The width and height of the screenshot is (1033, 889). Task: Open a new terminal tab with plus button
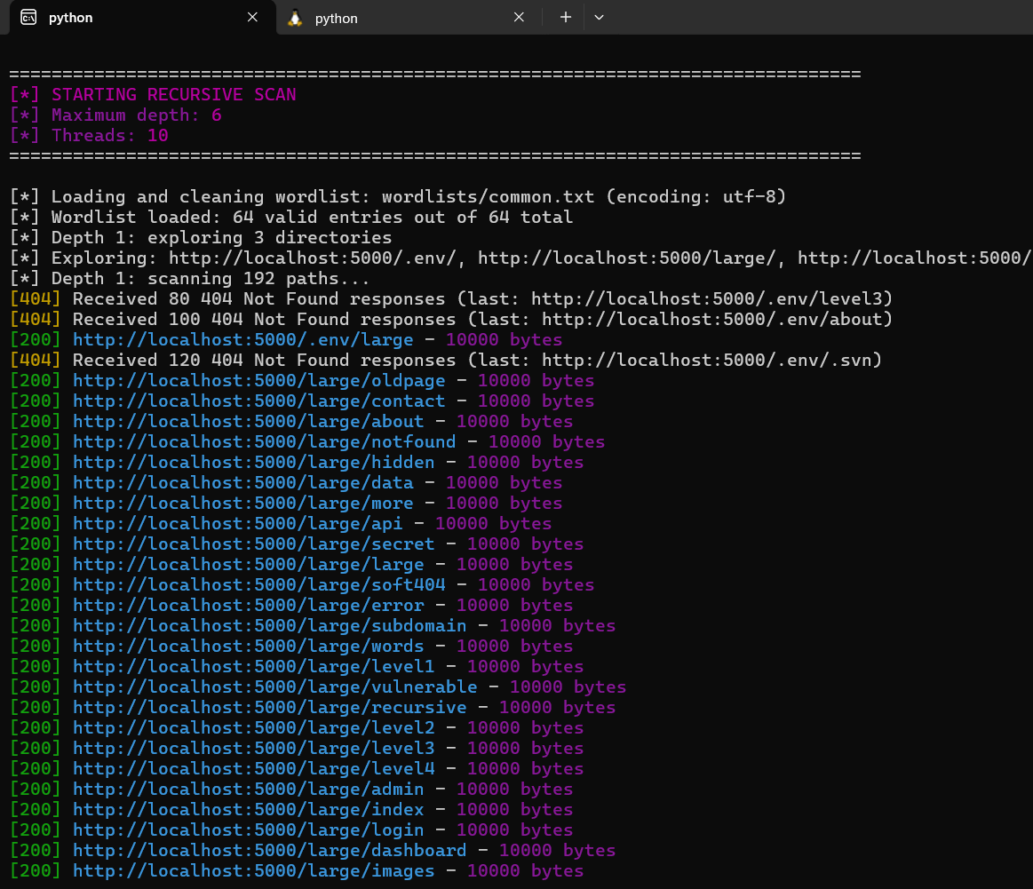565,17
